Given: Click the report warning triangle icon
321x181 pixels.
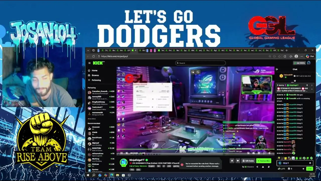Looking at the screenshot, I should 263,167.
